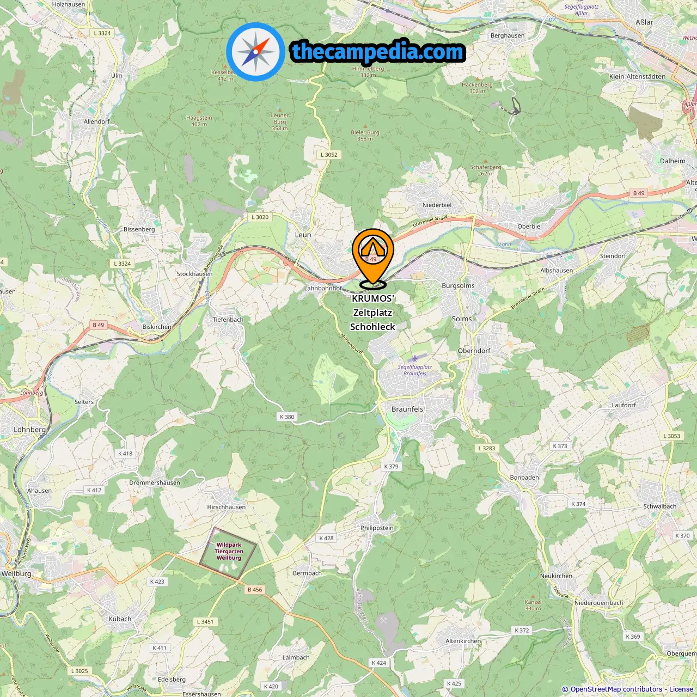Click the orange campsite tent marker pin
This screenshot has width=697, height=697.
(x=372, y=256)
